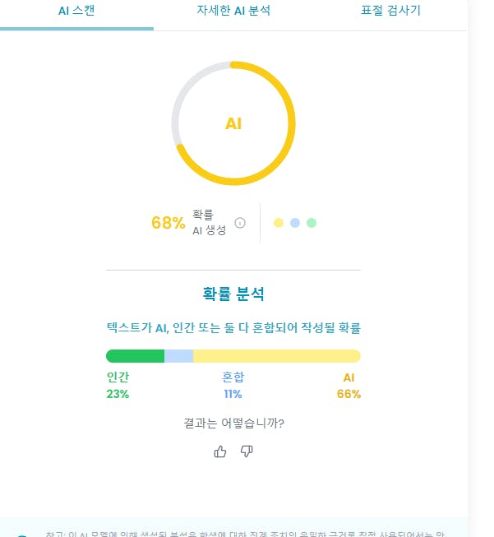This screenshot has width=494, height=537.
Task: Open the 자세한 AI 분석 tab
Action: click(x=233, y=12)
